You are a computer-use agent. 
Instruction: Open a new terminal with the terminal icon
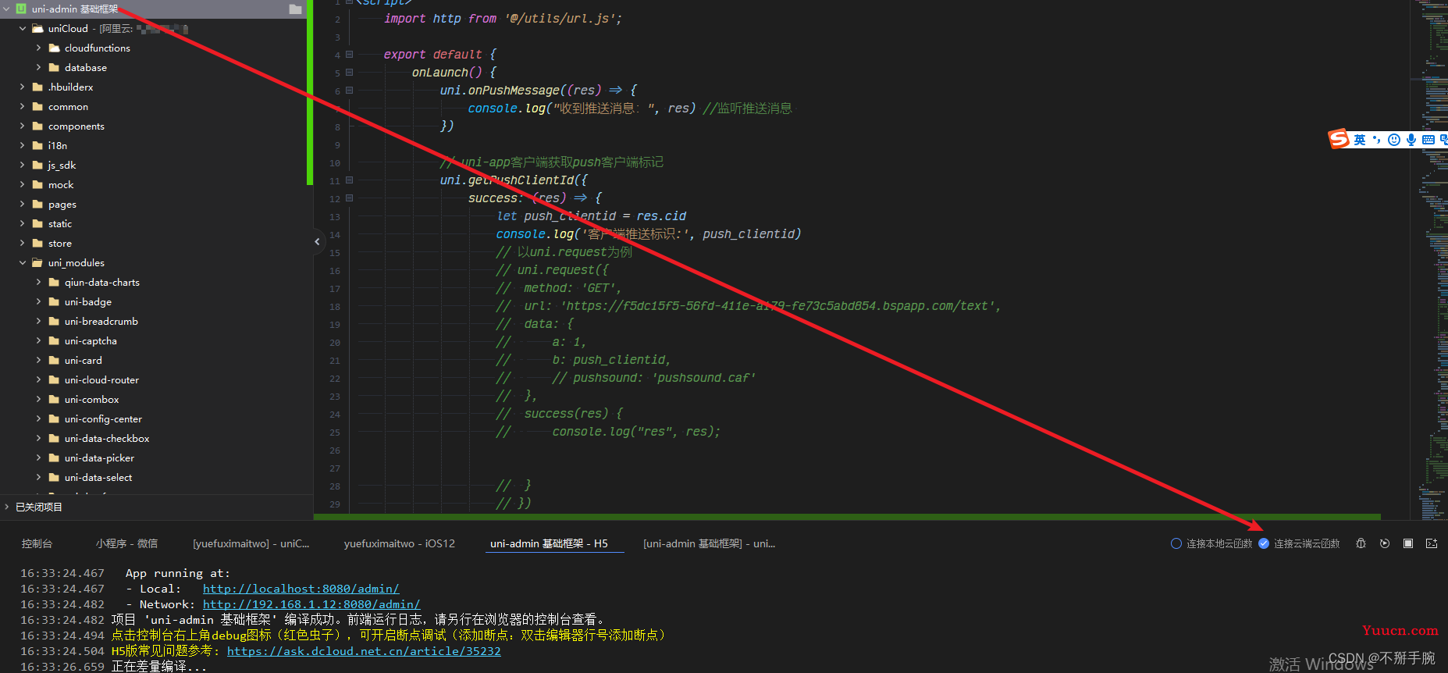(1432, 543)
